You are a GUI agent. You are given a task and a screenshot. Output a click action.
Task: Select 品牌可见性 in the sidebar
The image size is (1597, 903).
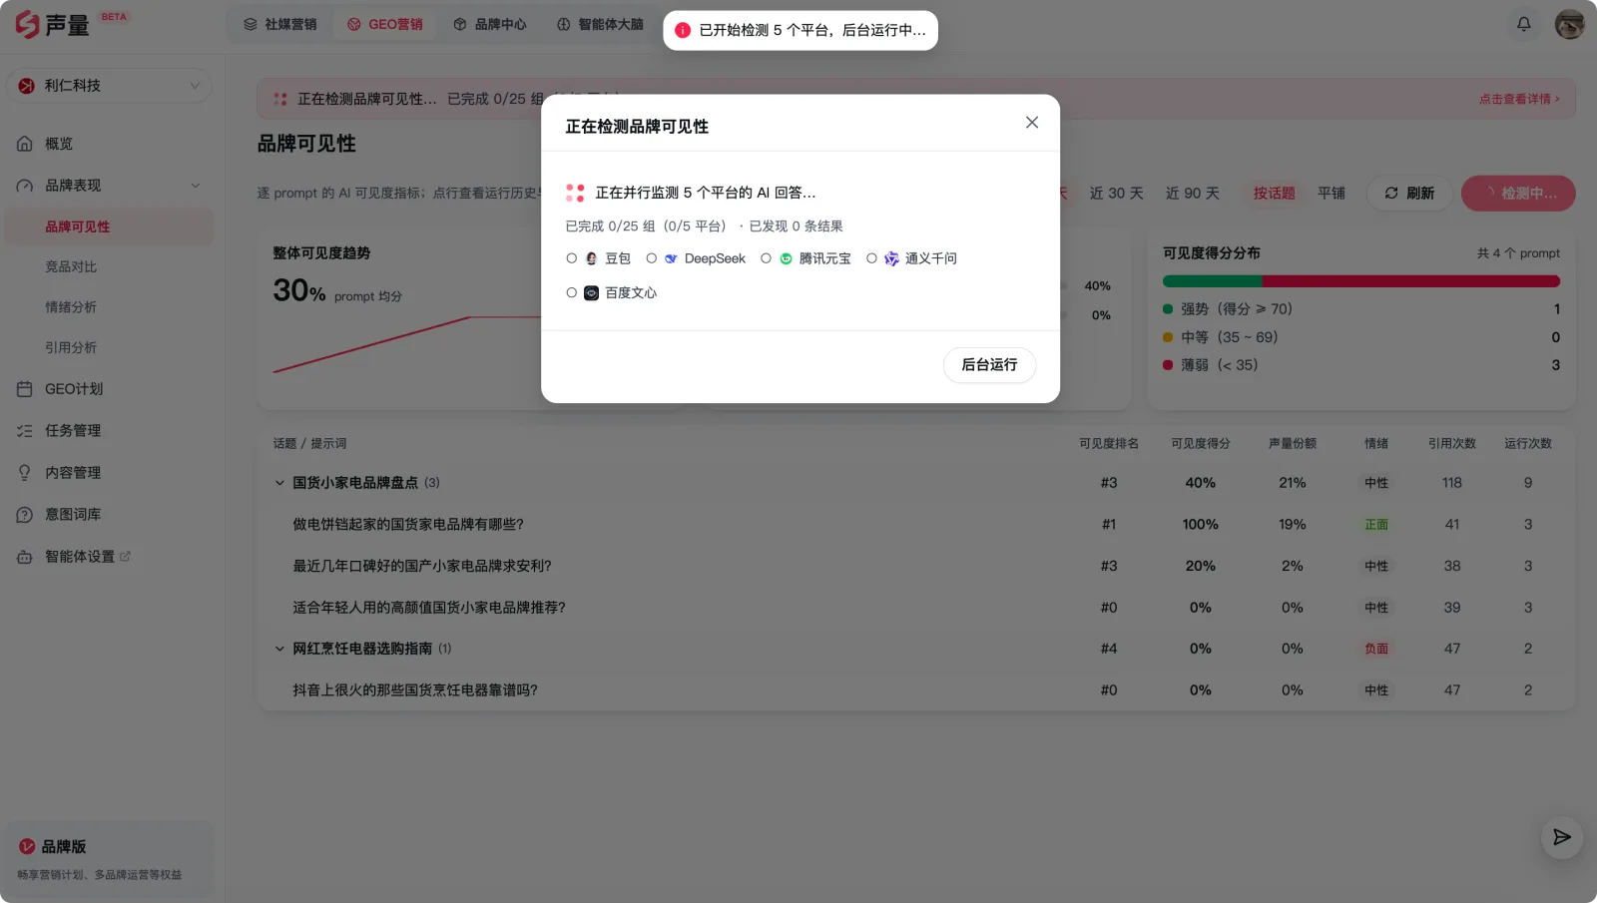click(109, 226)
